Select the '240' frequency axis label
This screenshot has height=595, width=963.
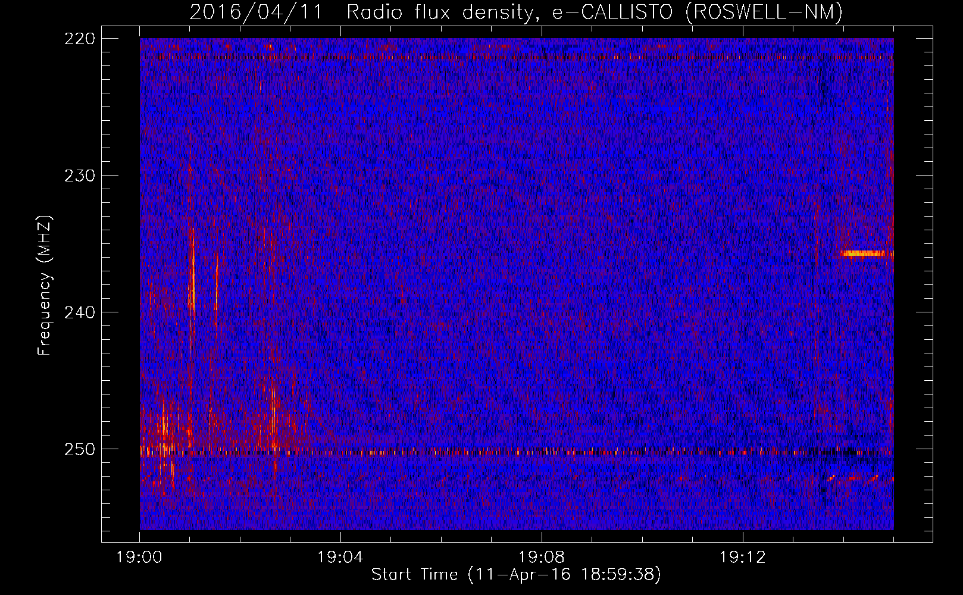(x=79, y=313)
